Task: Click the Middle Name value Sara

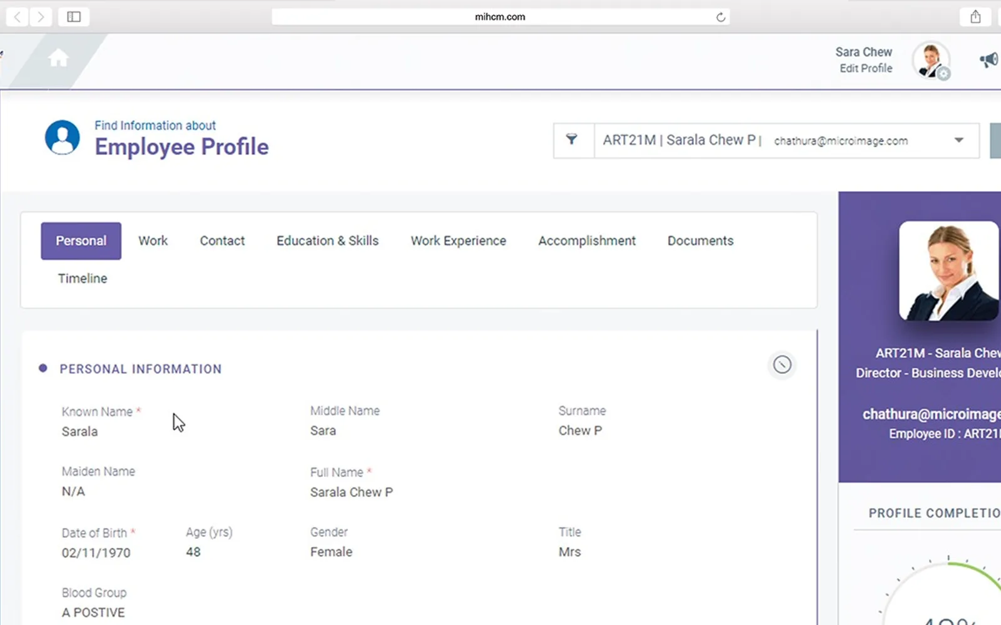Action: (323, 431)
